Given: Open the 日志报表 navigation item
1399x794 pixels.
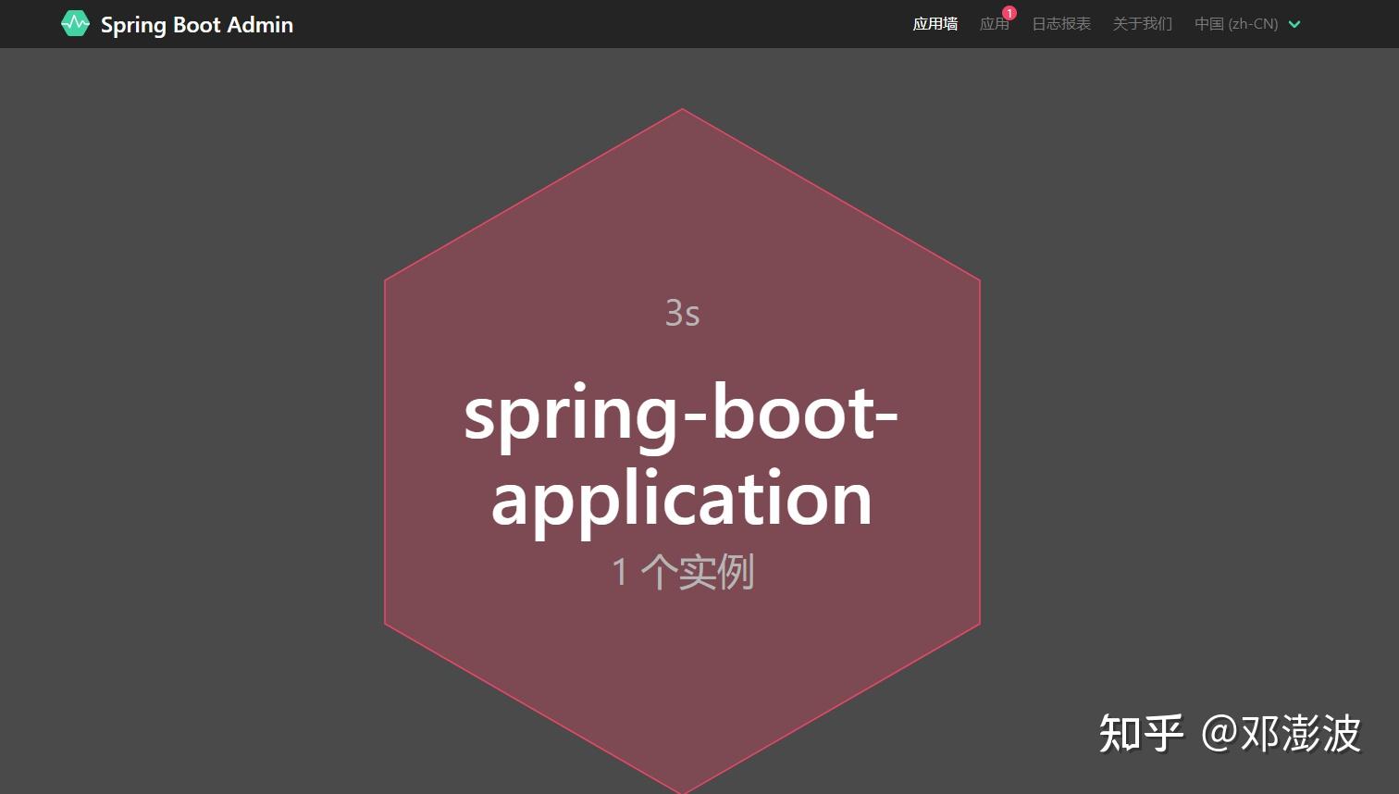Looking at the screenshot, I should pos(1061,24).
